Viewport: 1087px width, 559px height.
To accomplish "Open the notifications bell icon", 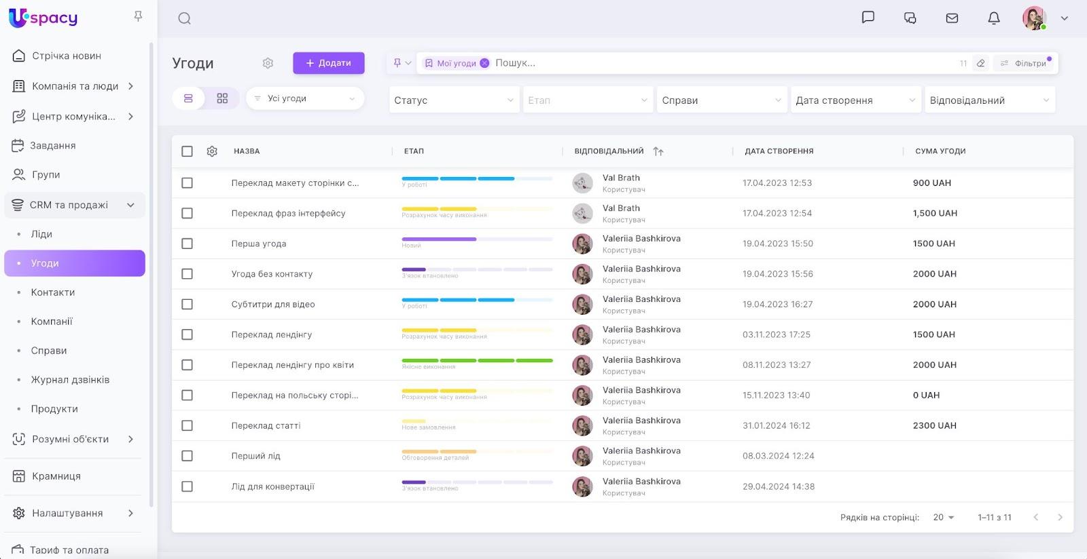I will click(993, 18).
